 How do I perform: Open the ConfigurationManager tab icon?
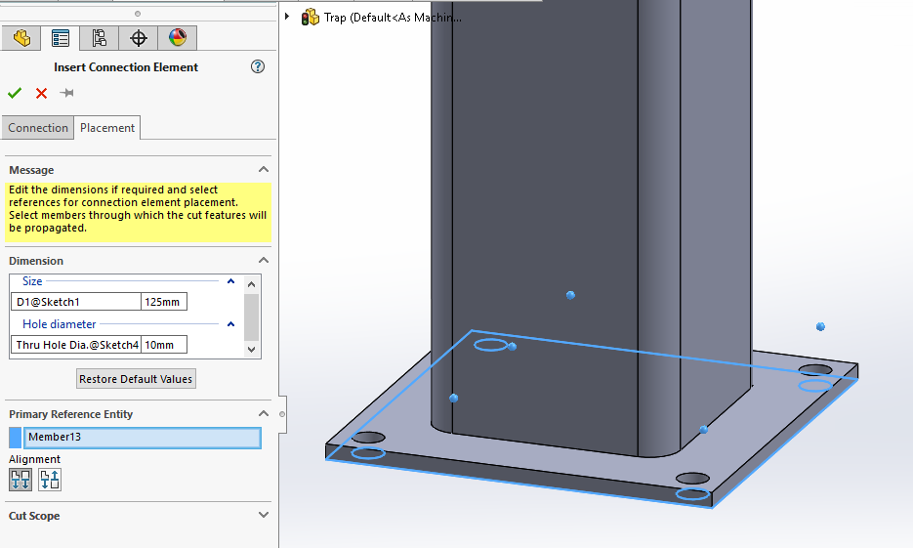point(99,38)
